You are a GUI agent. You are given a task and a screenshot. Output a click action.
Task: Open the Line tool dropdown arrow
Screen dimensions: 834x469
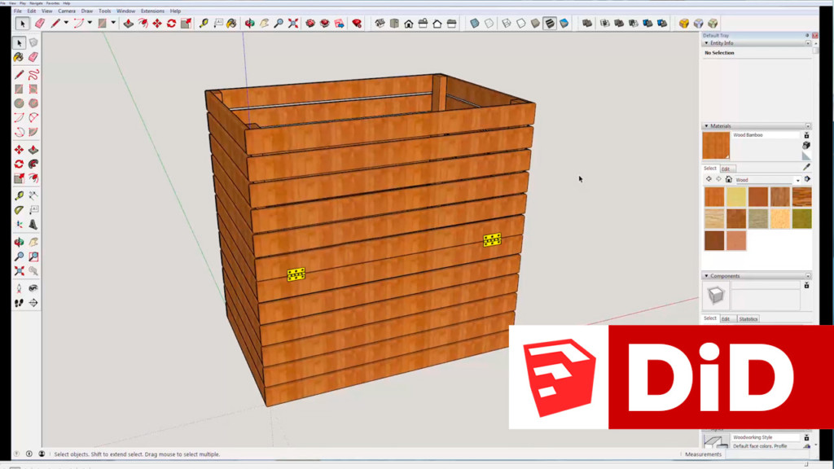pyautogui.click(x=66, y=23)
